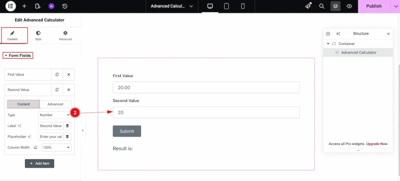
Task: Switch to Desktop preview mode
Action: tap(210, 6)
